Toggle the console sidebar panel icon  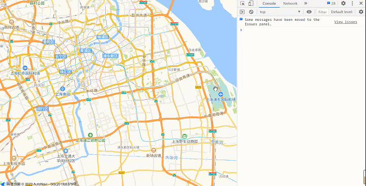point(242,12)
